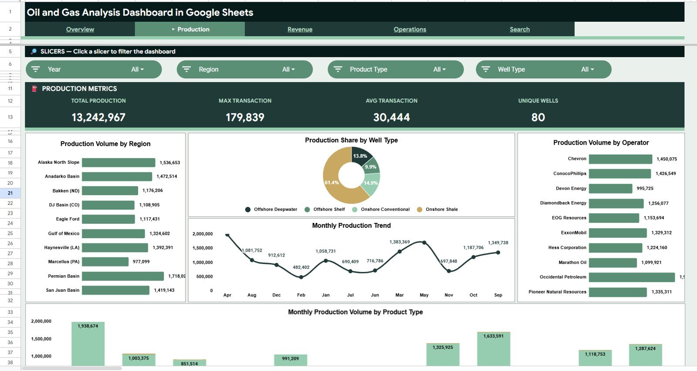Go to the Overview tab
The height and width of the screenshot is (371, 697).
80,29
